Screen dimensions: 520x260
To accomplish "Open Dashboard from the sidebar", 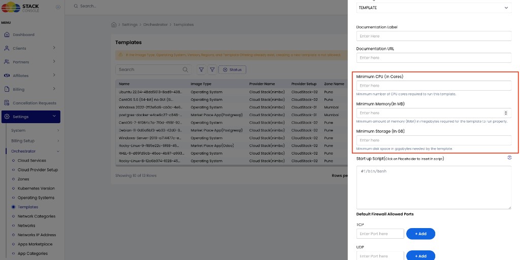I will (23, 35).
